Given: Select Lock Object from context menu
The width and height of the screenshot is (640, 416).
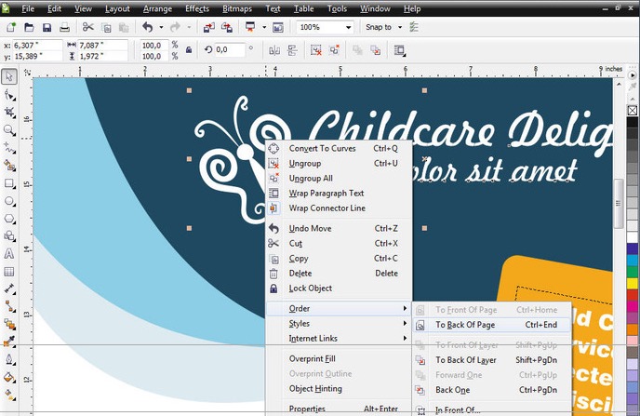Looking at the screenshot, I should click(310, 289).
